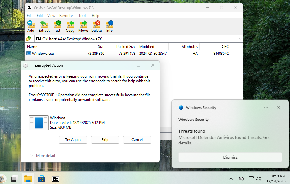This screenshot has width=290, height=184.
Task: Click the modified date 2024-03-30 23:47
Action: pyautogui.click(x=153, y=54)
